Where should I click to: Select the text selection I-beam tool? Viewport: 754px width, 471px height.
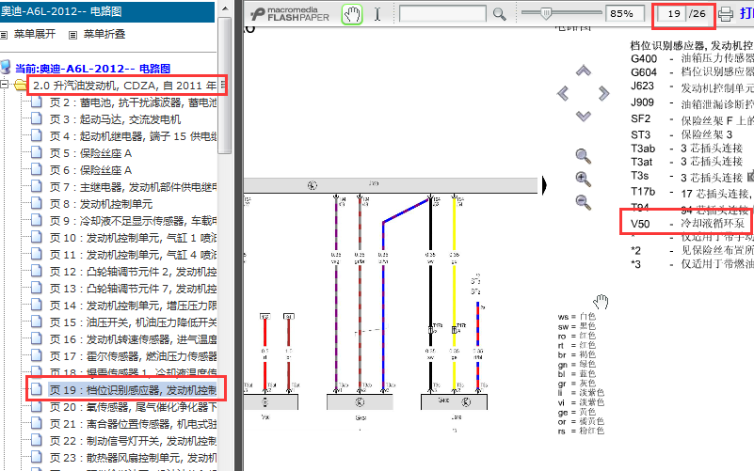377,14
